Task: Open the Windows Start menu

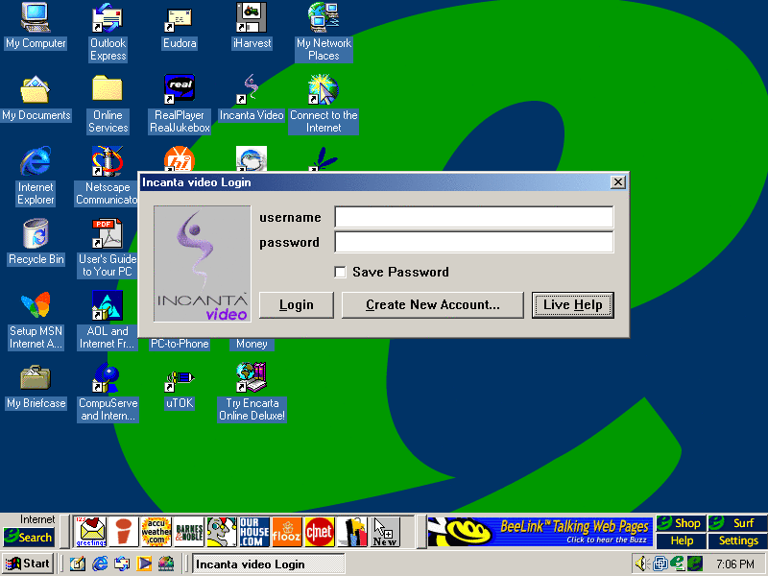Action: (x=28, y=564)
